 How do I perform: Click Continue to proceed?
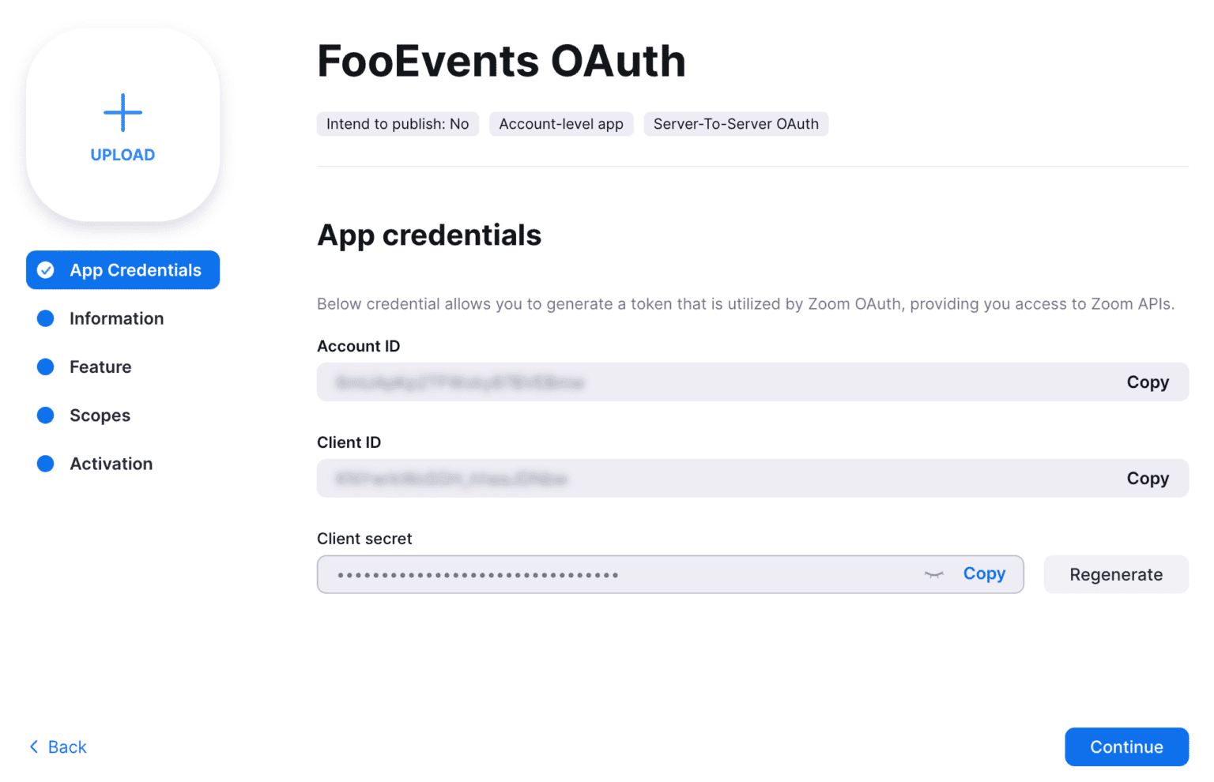pos(1126,746)
